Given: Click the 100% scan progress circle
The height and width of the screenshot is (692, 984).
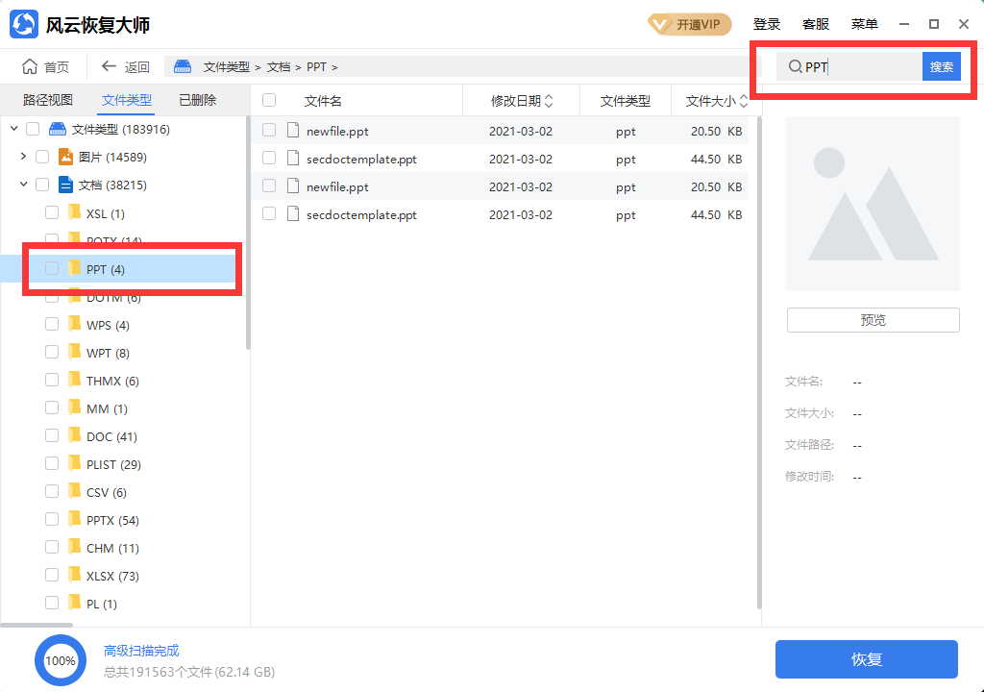Looking at the screenshot, I should coord(61,660).
